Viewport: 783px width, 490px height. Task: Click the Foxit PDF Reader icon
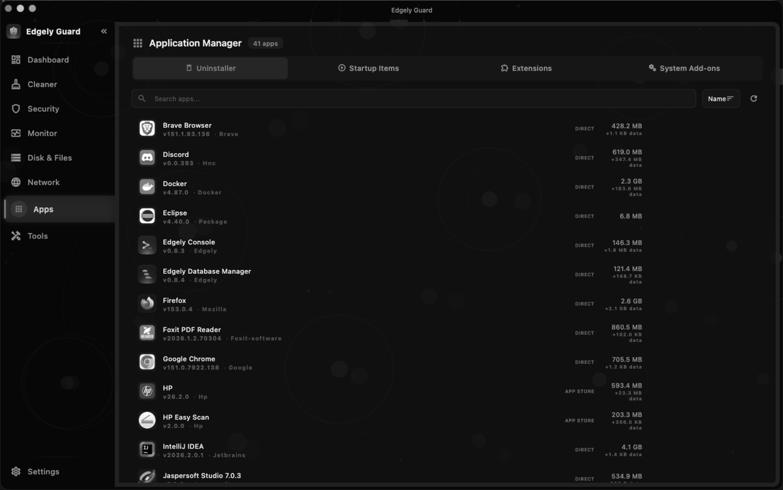[147, 332]
